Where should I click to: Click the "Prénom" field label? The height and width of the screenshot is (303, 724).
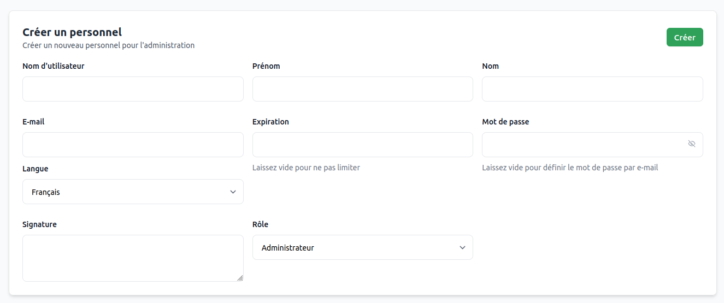pyautogui.click(x=266, y=66)
